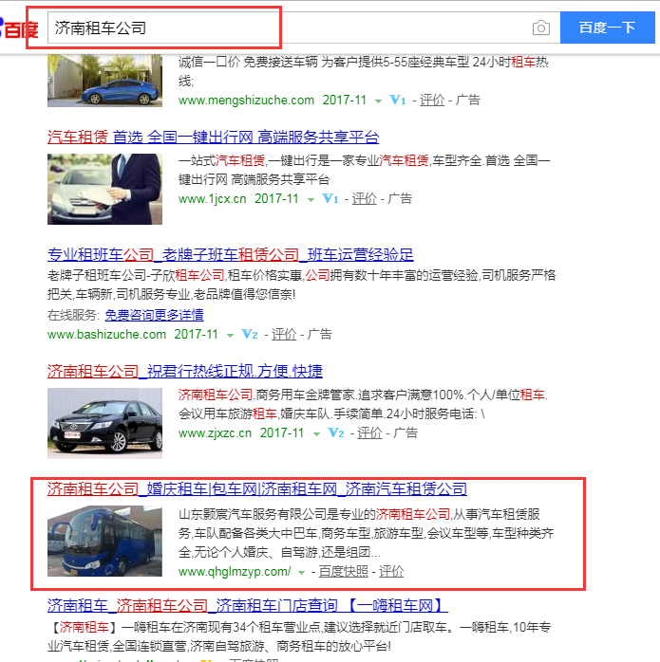Screen dimensions: 660x662
Task: Click V2 badge beside www.zjxzc.cn
Action: coord(335,432)
